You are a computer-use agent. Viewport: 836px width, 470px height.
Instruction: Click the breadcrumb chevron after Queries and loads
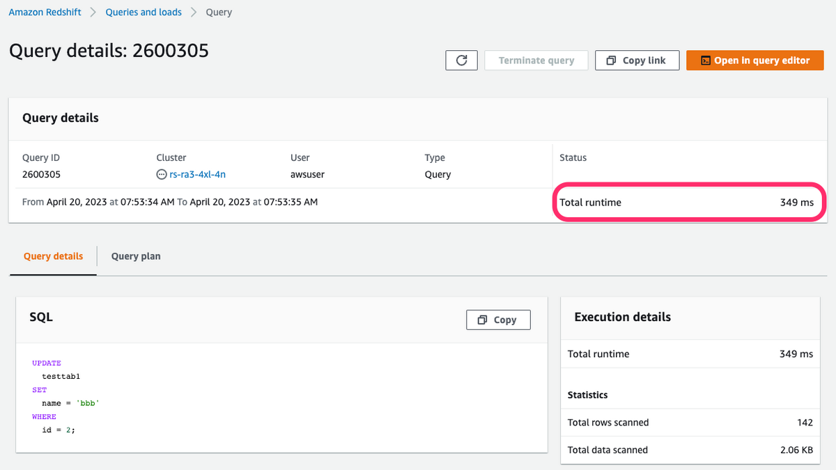point(194,13)
